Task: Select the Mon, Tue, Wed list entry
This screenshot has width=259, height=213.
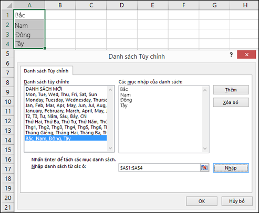Action: point(66,94)
